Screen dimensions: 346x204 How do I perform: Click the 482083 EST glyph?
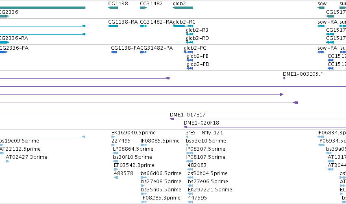[190, 169]
